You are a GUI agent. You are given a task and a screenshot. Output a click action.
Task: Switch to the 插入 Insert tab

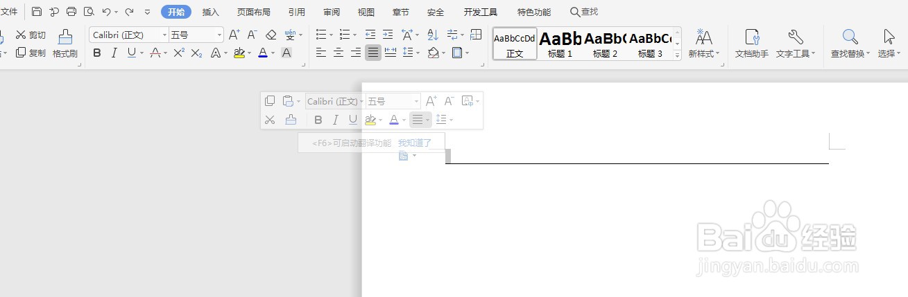pyautogui.click(x=211, y=12)
